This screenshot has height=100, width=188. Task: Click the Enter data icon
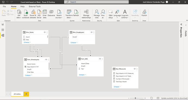45,12
